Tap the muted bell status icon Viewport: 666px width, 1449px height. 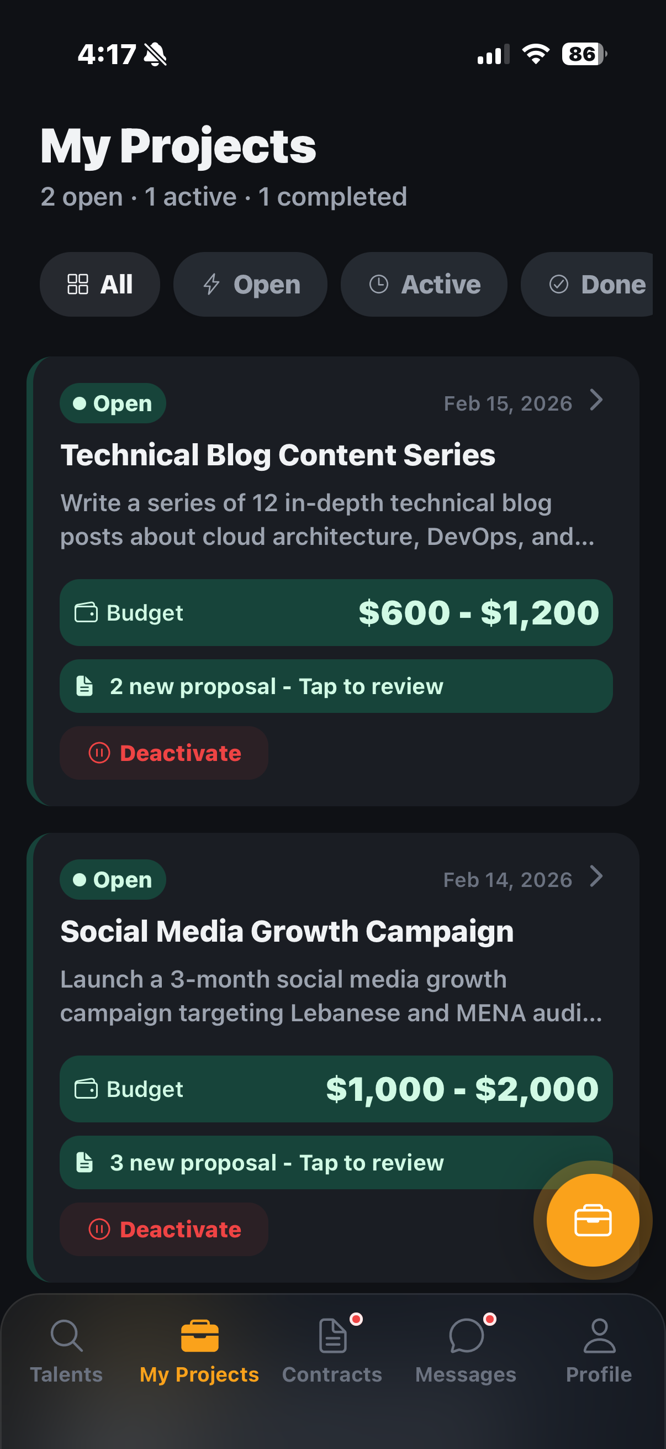point(155,55)
